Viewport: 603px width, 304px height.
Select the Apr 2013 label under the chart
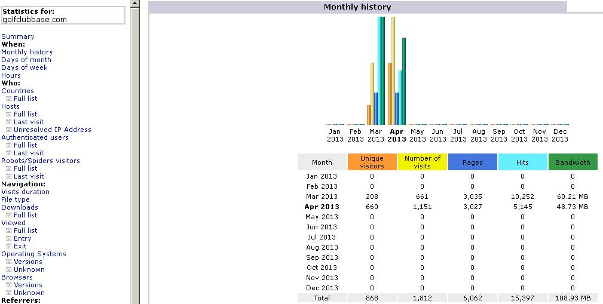tap(396, 136)
